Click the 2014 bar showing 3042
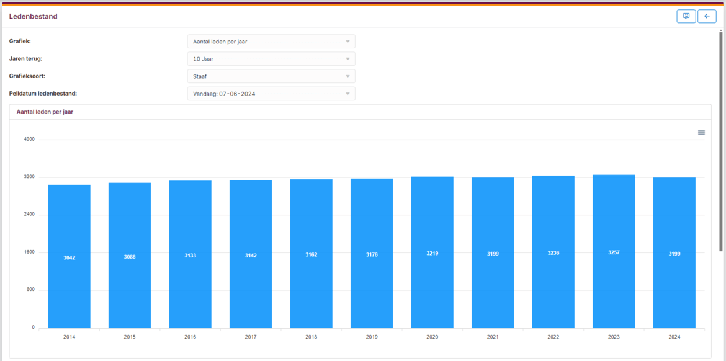This screenshot has width=726, height=361. (69, 256)
